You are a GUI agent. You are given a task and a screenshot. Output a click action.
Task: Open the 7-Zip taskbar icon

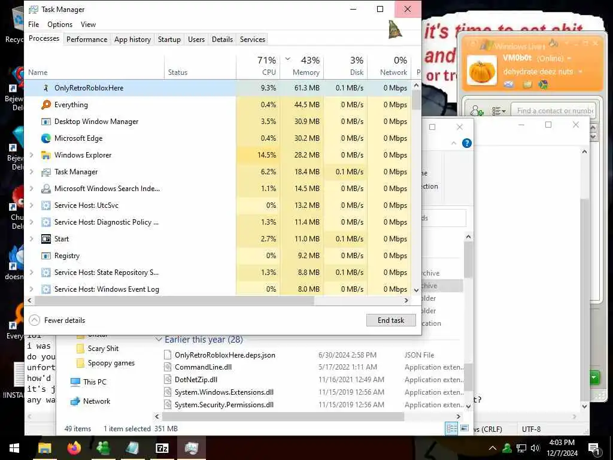tap(162, 448)
